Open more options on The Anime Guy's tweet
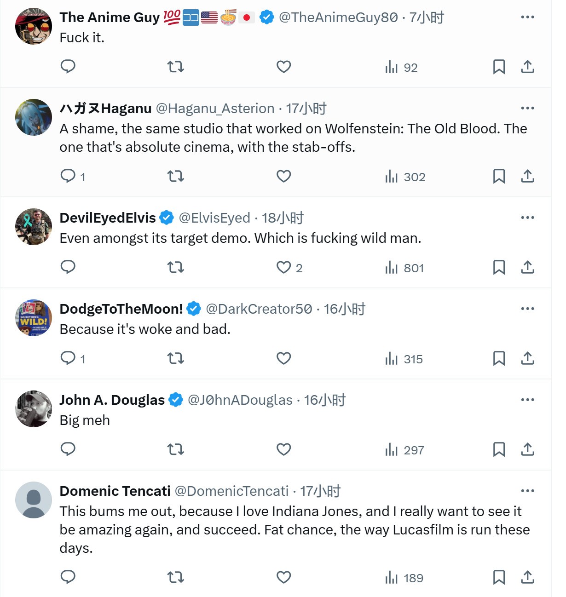This screenshot has width=566, height=597. pyautogui.click(x=527, y=17)
